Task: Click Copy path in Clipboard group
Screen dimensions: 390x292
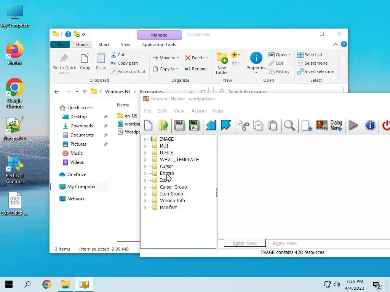Action: [124, 63]
